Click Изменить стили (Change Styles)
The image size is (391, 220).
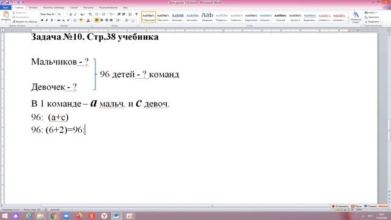[x=356, y=17]
